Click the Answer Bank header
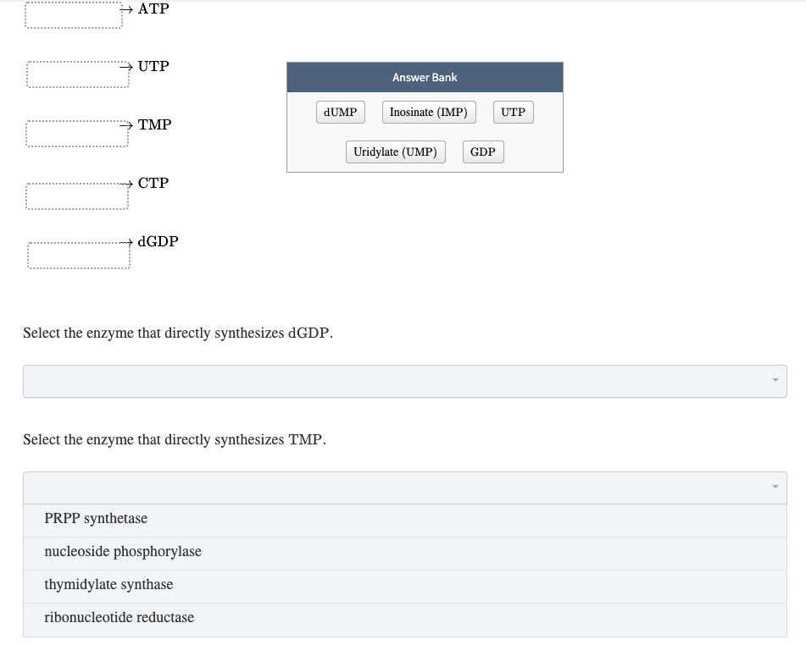Screen dimensions: 806x645 pyautogui.click(x=425, y=77)
